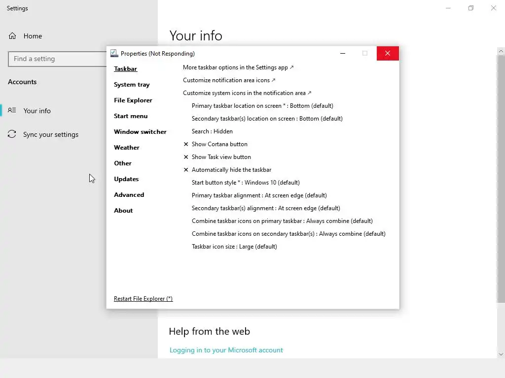Open the Start menu section

(x=131, y=116)
